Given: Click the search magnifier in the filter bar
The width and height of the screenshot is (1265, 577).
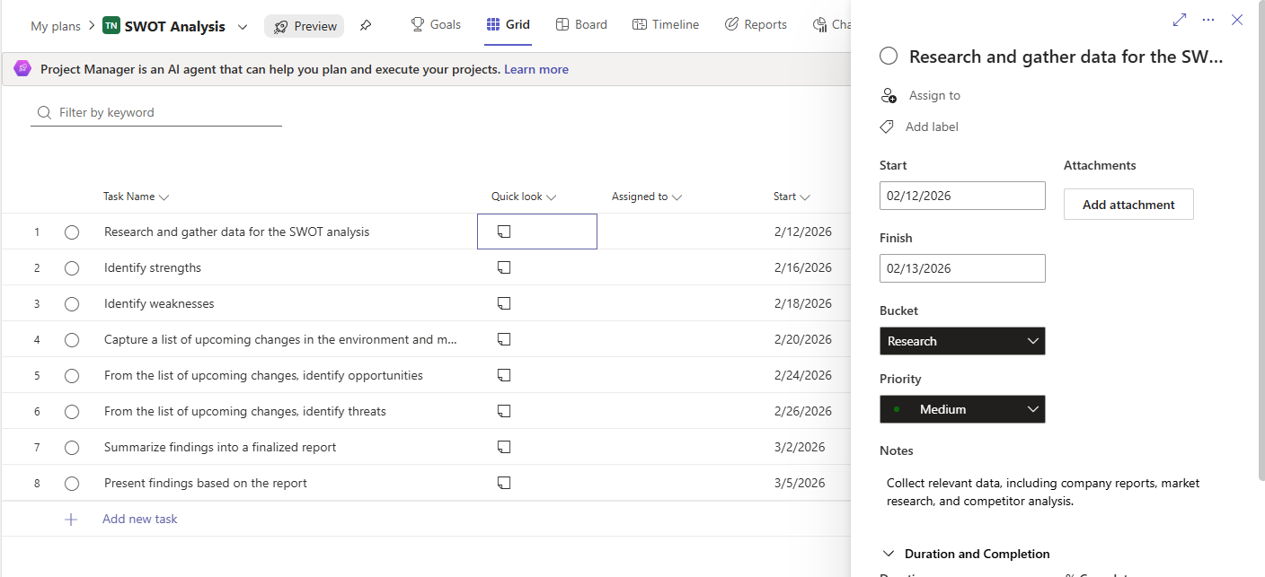Looking at the screenshot, I should coord(43,112).
